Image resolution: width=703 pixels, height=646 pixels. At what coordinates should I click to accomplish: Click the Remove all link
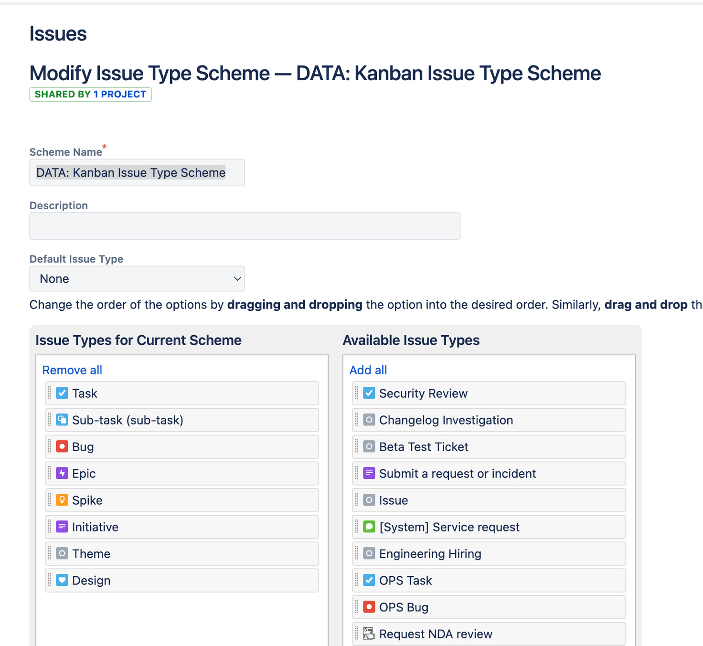(x=72, y=370)
